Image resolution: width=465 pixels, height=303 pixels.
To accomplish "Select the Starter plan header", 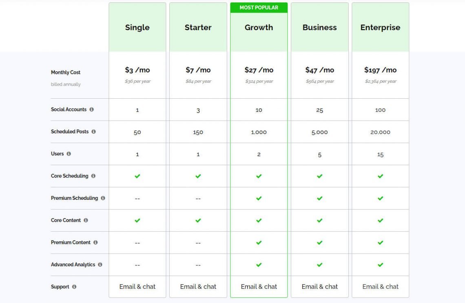I will [x=198, y=27].
